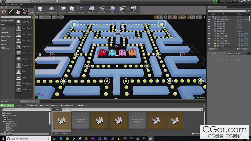Screen dimensions: 251x141
Task: Select the first level asset thumbnail
Action: 62,120
